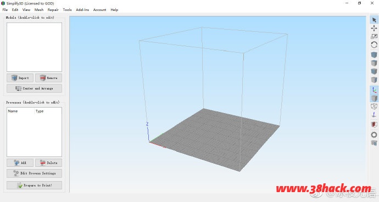Click Prepare to Print! button
The image size is (379, 202).
pyautogui.click(x=34, y=186)
